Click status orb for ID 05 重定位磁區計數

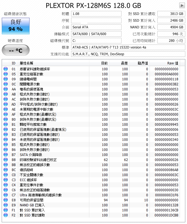point(6,74)
